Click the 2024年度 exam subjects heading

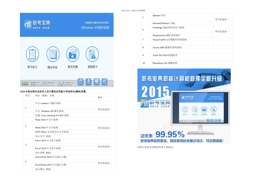point(53,91)
